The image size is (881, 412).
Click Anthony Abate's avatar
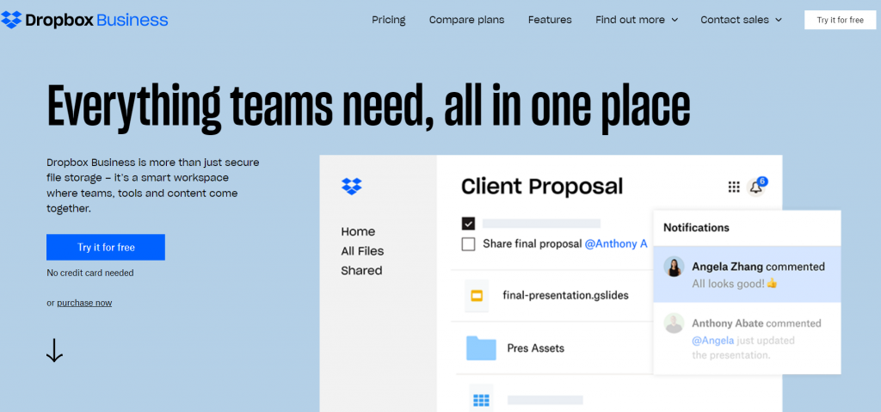(x=674, y=323)
